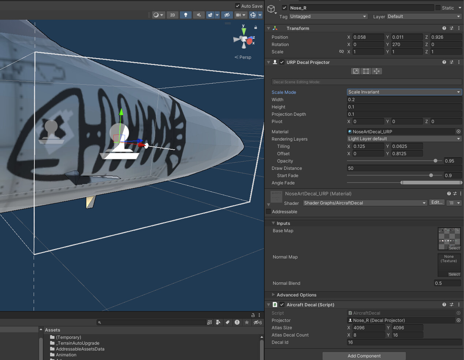This screenshot has height=360, width=464.
Task: Select the decal projector Pivot editing mode
Action: 377,71
